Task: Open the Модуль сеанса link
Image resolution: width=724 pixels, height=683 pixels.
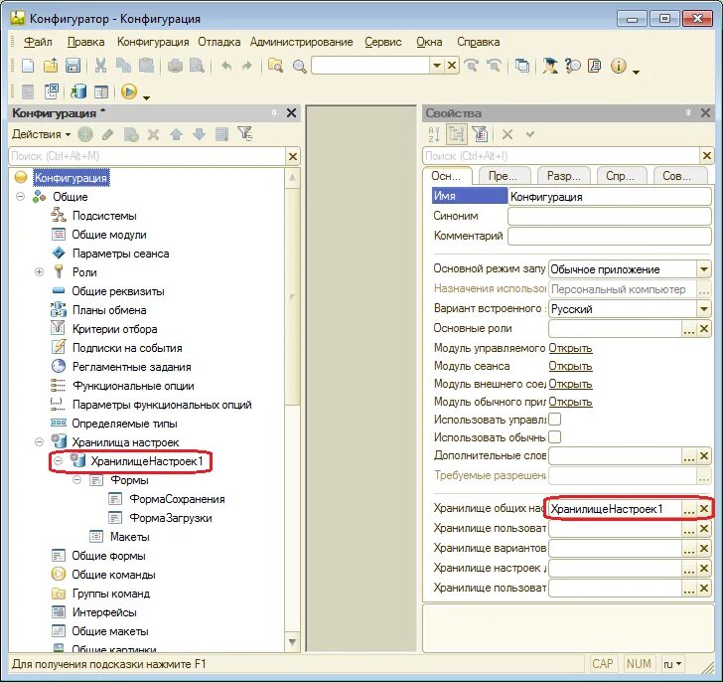Action: point(570,366)
